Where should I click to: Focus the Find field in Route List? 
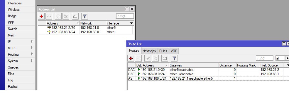point(264,58)
